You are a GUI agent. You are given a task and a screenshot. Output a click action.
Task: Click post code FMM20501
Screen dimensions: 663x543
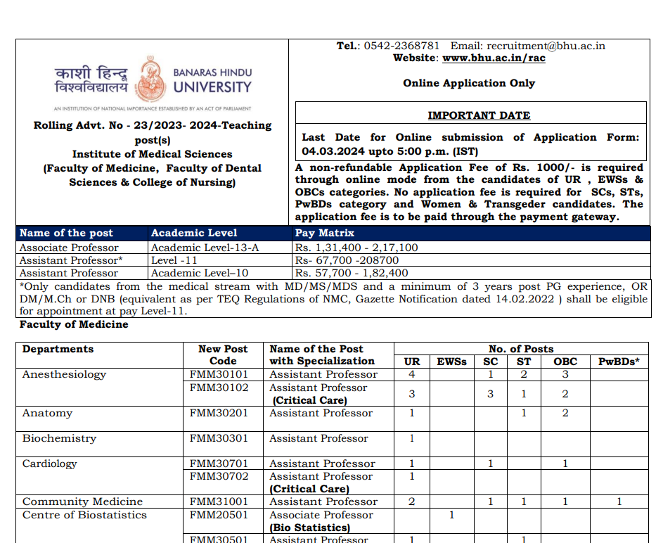[219, 515]
